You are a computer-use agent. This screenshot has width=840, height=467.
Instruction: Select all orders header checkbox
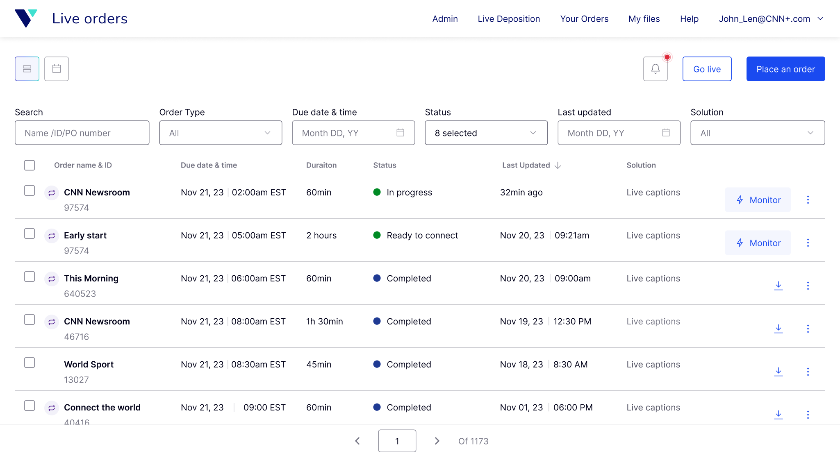coord(30,165)
